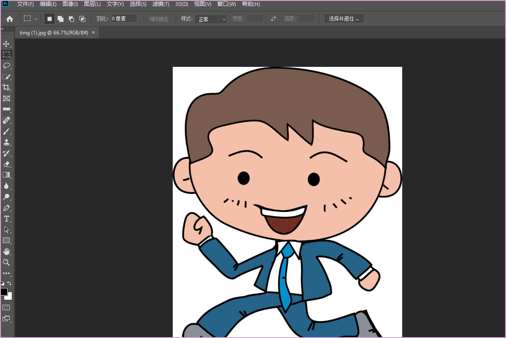The image size is (506, 338).
Task: Open the 滤镜(T) filter menu
Action: pos(161,4)
